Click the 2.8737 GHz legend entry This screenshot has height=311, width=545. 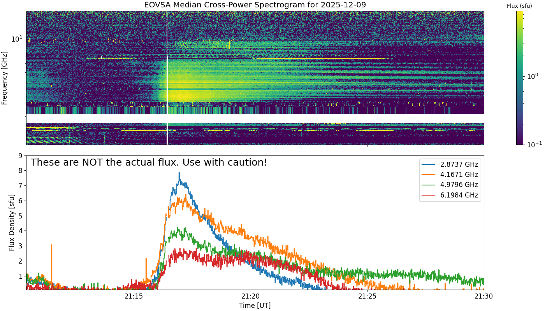coord(451,164)
